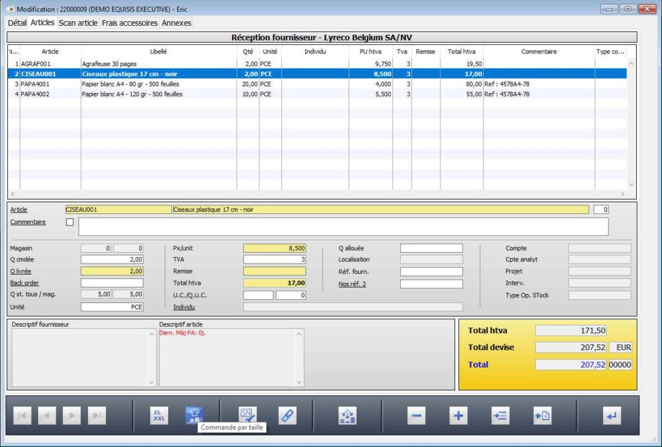Click the Back order label link
The height and width of the screenshot is (447, 662).
pyautogui.click(x=25, y=283)
